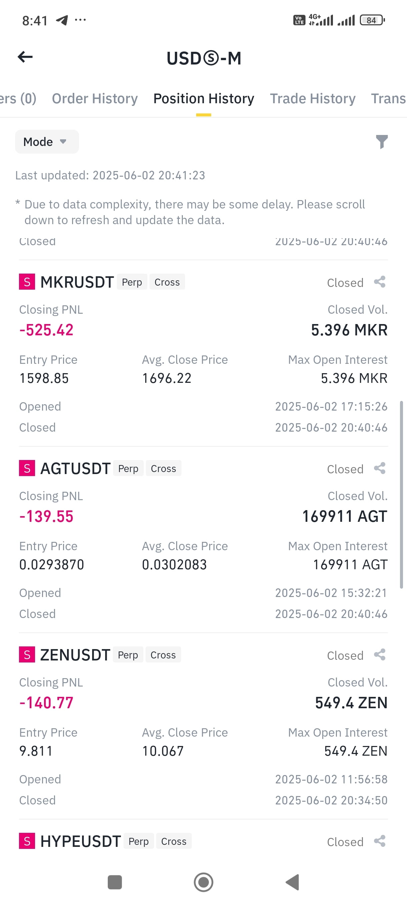
Task: Select the Position History tab
Action: [x=204, y=99]
